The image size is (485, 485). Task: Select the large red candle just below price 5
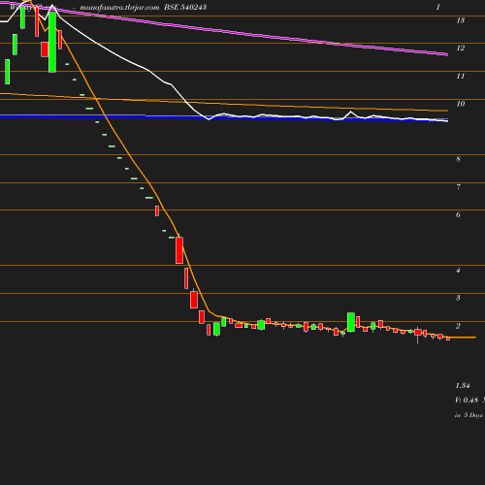coord(179,250)
